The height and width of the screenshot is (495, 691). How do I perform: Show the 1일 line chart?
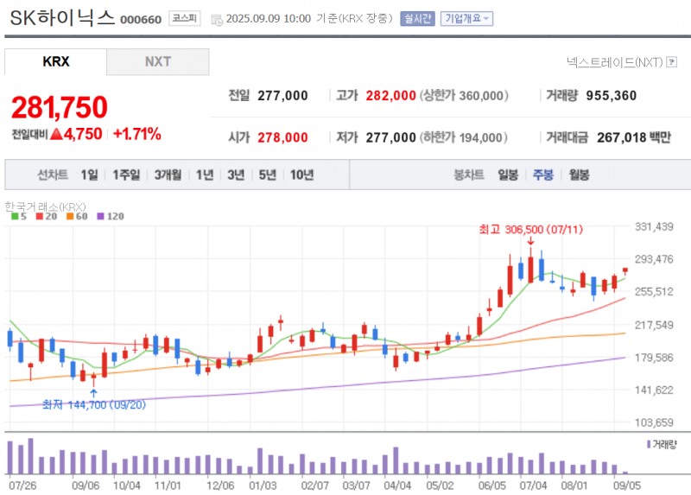click(x=89, y=175)
